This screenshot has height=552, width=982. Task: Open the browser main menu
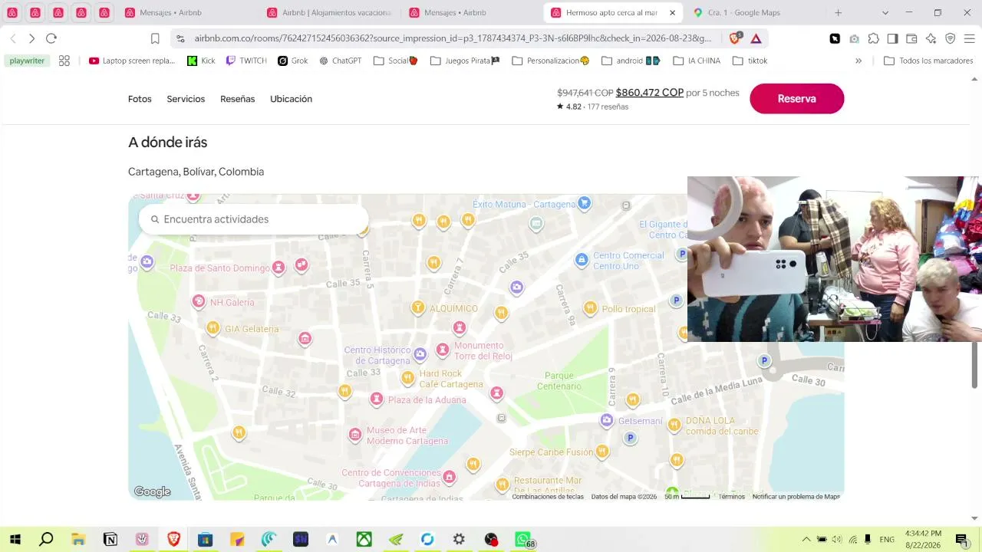click(x=969, y=38)
